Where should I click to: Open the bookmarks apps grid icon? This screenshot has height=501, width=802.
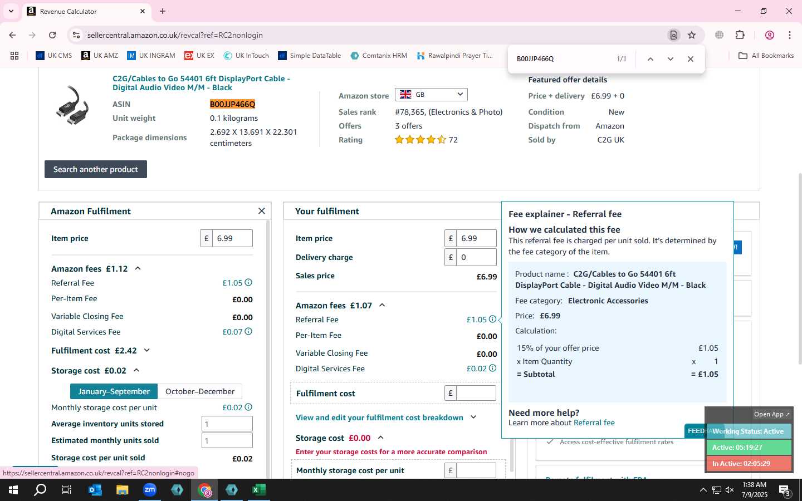coord(14,56)
